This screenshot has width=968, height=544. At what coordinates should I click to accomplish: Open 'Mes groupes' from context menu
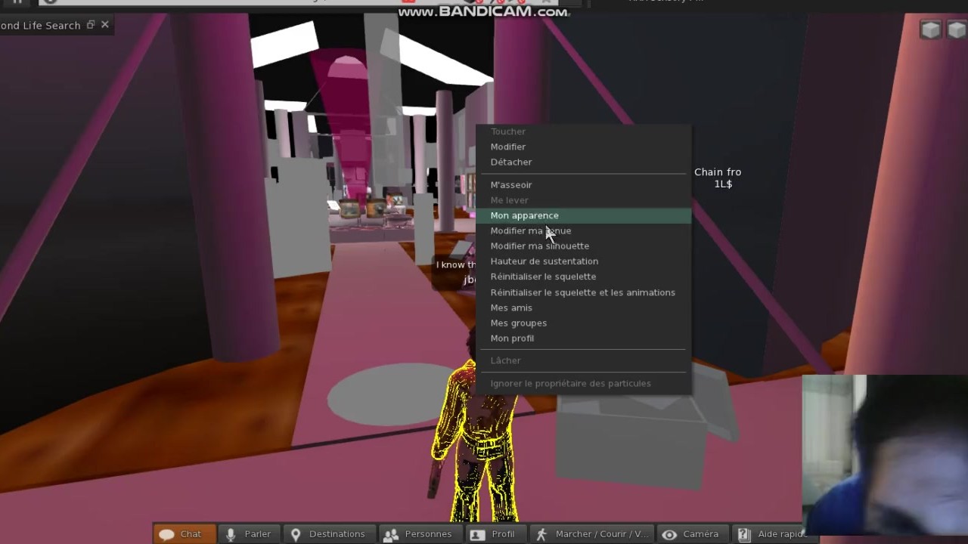pyautogui.click(x=518, y=323)
